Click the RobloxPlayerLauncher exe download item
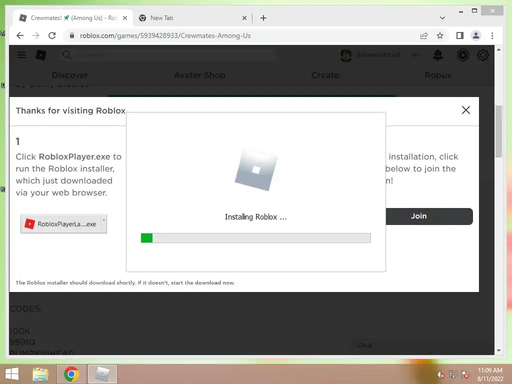This screenshot has width=512, height=384. pos(60,223)
